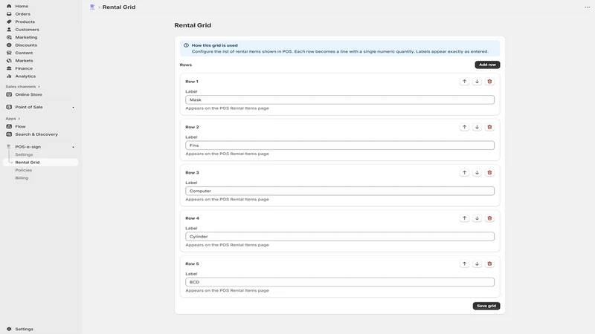Move Row 1 down with arrow icon

(x=477, y=82)
